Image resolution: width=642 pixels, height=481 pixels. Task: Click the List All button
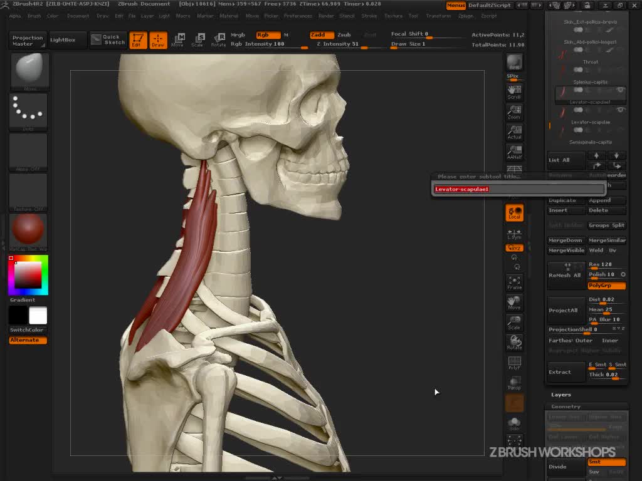(566, 160)
